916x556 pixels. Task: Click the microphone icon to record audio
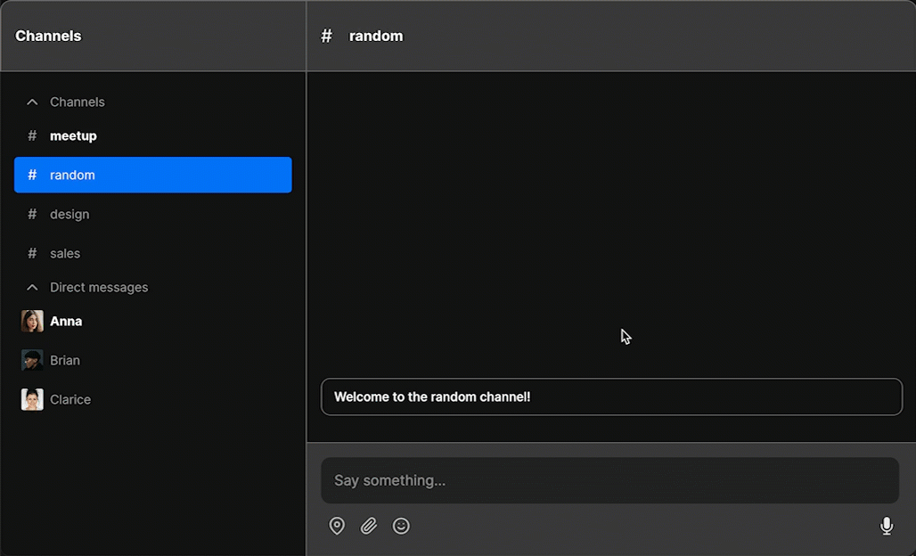(887, 526)
